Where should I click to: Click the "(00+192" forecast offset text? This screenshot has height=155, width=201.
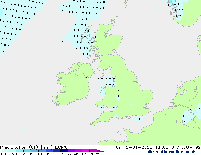[191, 147]
